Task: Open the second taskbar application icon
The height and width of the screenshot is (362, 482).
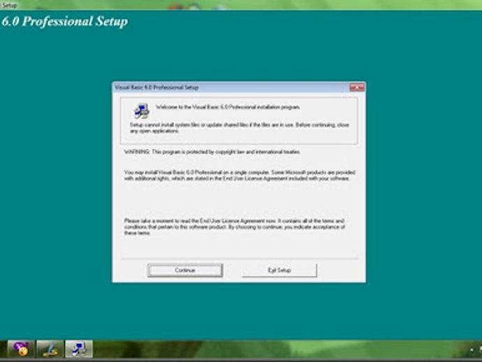Action: point(50,349)
